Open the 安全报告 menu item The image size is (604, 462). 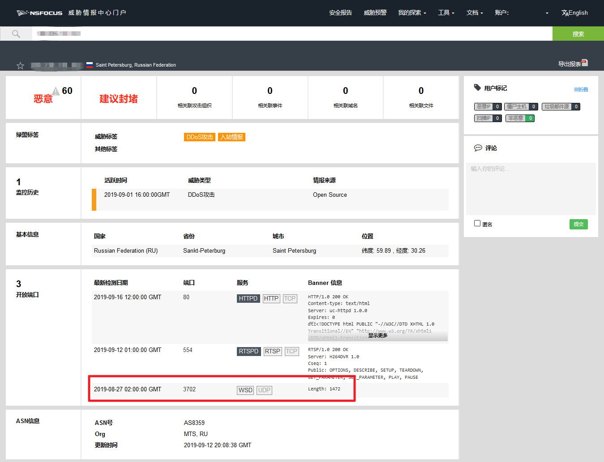point(340,13)
